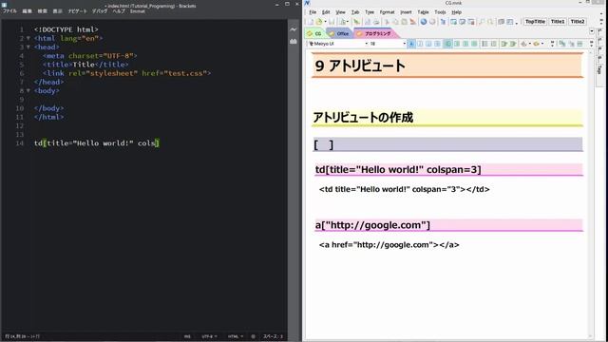
Task: Click the red brush icon in note toolbar
Action: [x=413, y=22]
